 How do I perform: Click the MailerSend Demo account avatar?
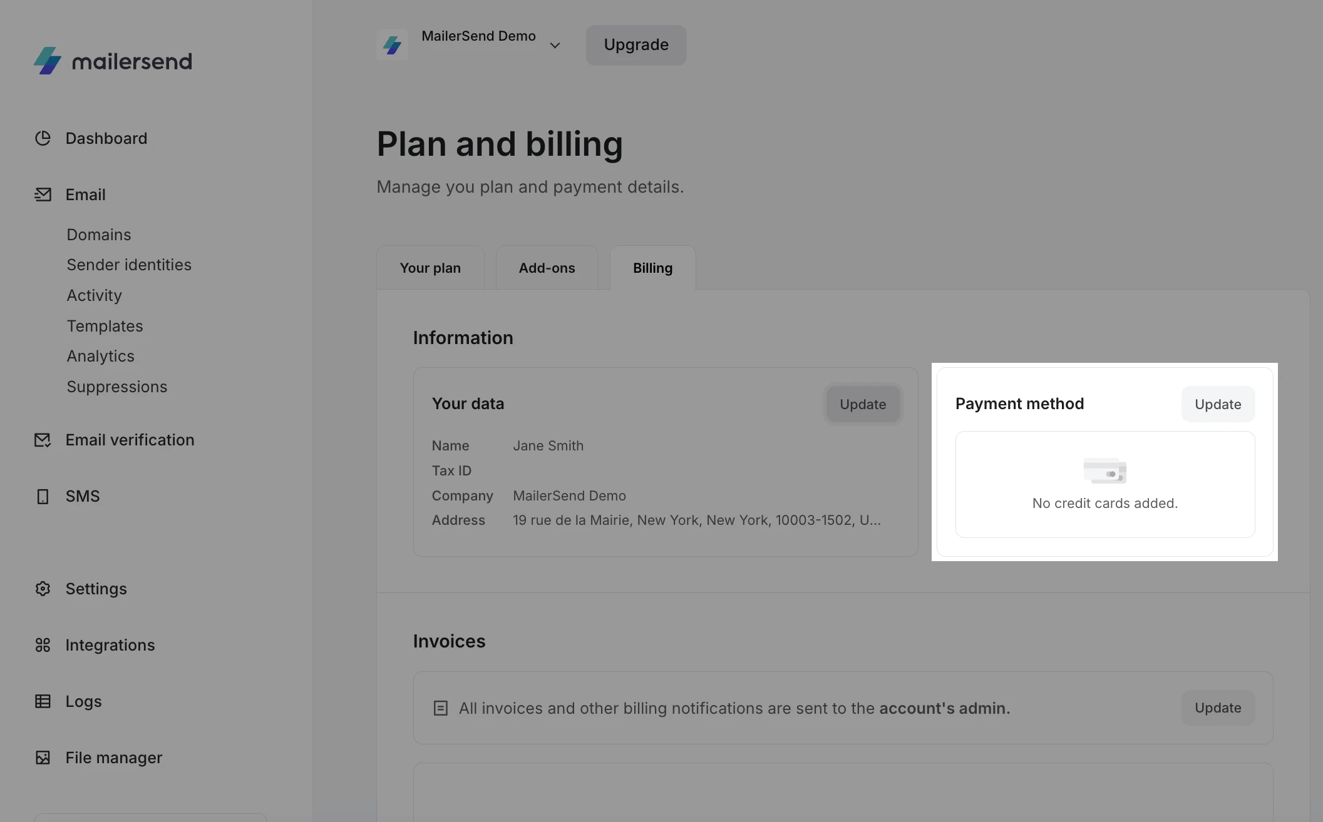point(393,44)
